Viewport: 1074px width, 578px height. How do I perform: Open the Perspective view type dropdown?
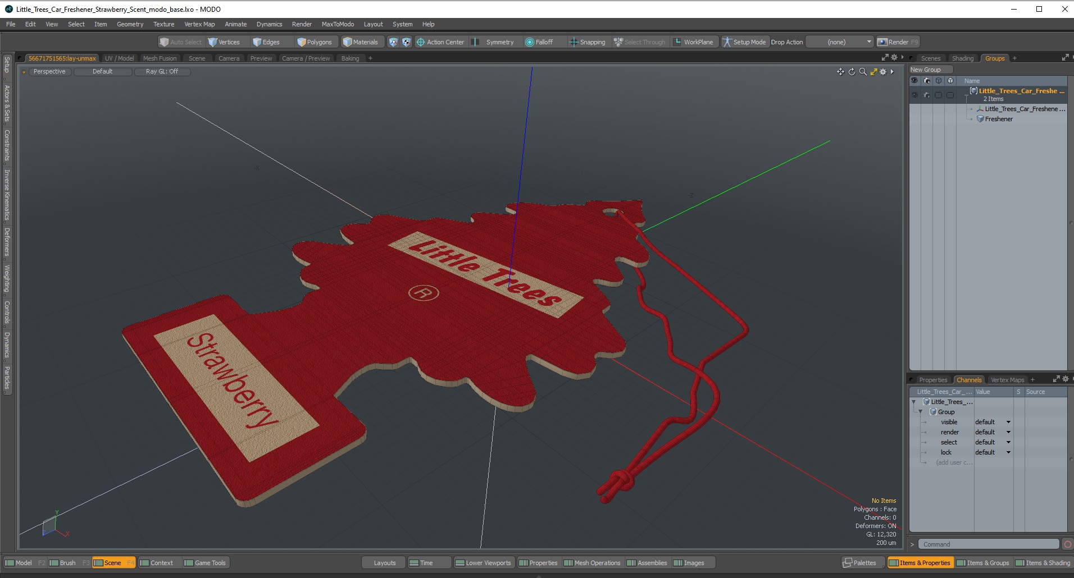(x=49, y=72)
